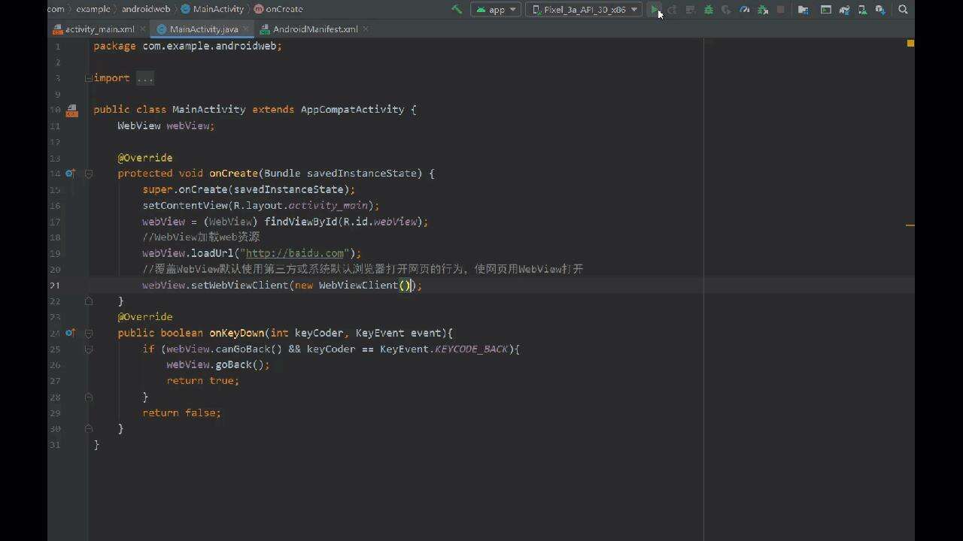This screenshot has width=963, height=541.
Task: Collapse the if block fold marker on line 25
Action: (89, 349)
